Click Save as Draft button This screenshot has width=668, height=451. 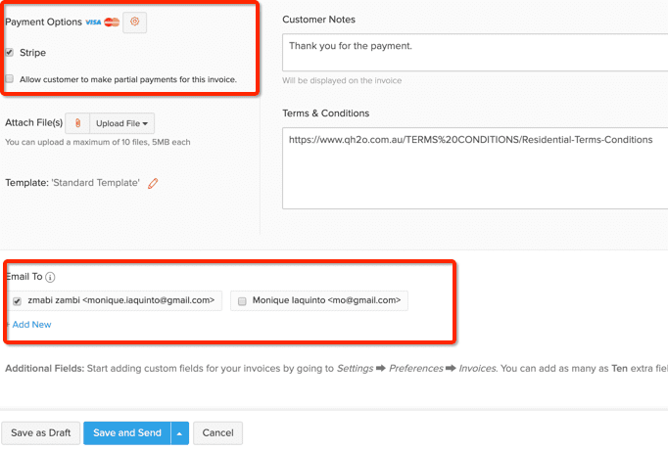point(41,433)
